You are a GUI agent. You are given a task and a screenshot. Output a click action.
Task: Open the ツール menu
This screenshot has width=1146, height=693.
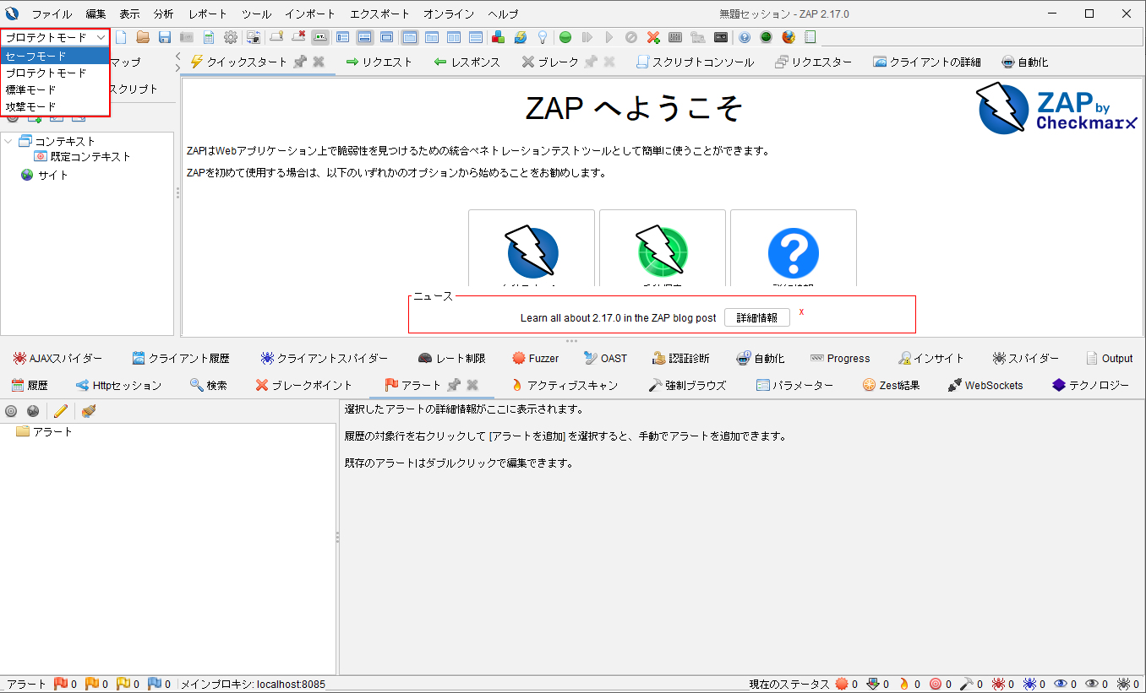tap(256, 14)
